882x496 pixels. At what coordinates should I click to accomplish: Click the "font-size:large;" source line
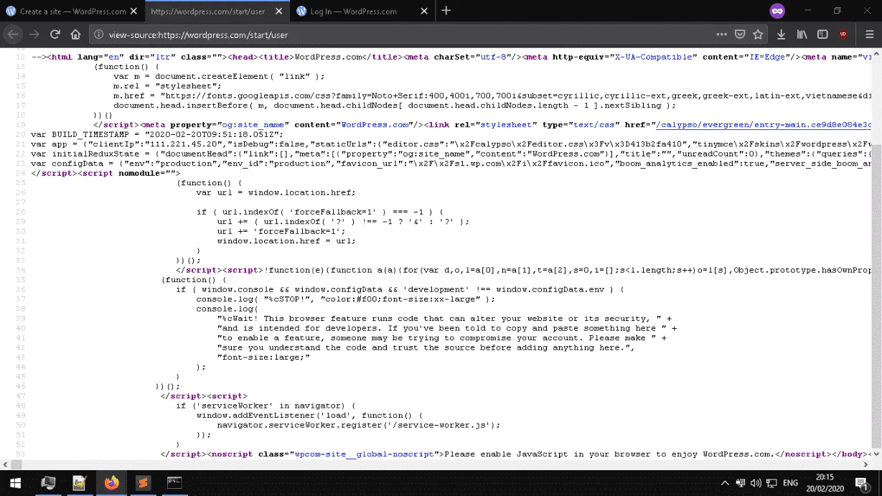pyautogui.click(x=263, y=357)
